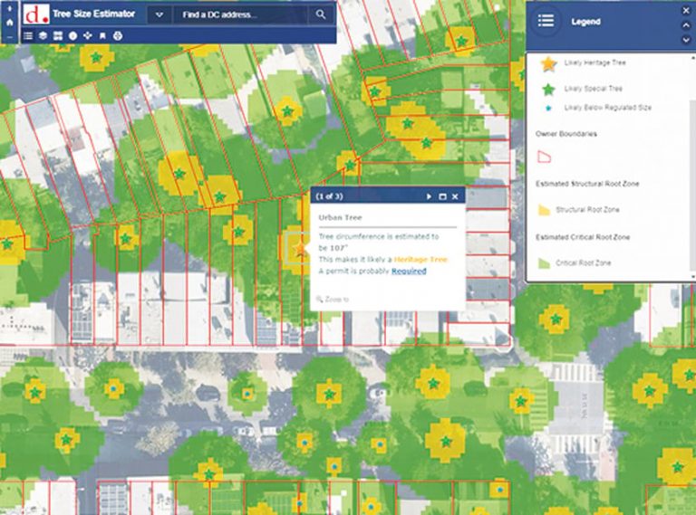Click the orange Likely Heritage Tree star symbol
Viewport: 696px width, 515px height.
point(548,64)
